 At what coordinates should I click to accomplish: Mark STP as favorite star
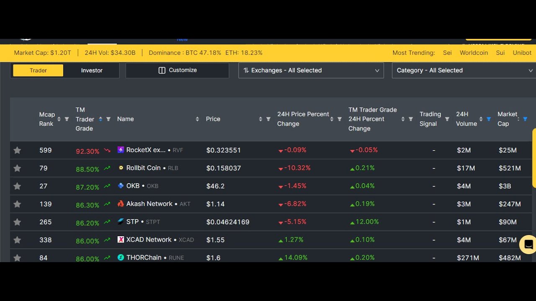point(17,222)
